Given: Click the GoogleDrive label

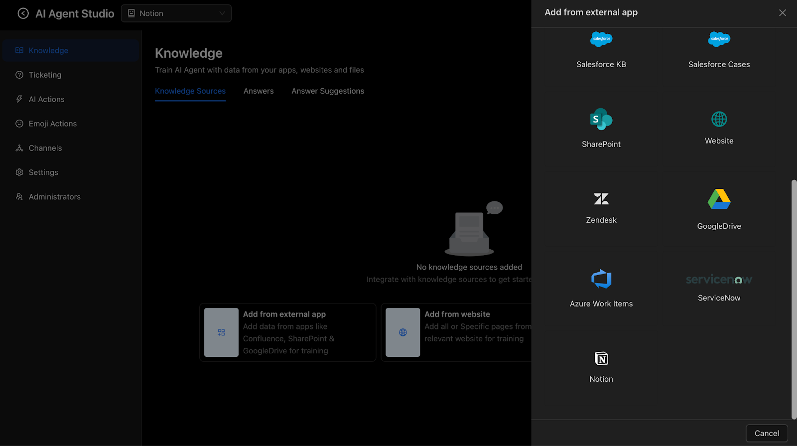Looking at the screenshot, I should point(719,226).
